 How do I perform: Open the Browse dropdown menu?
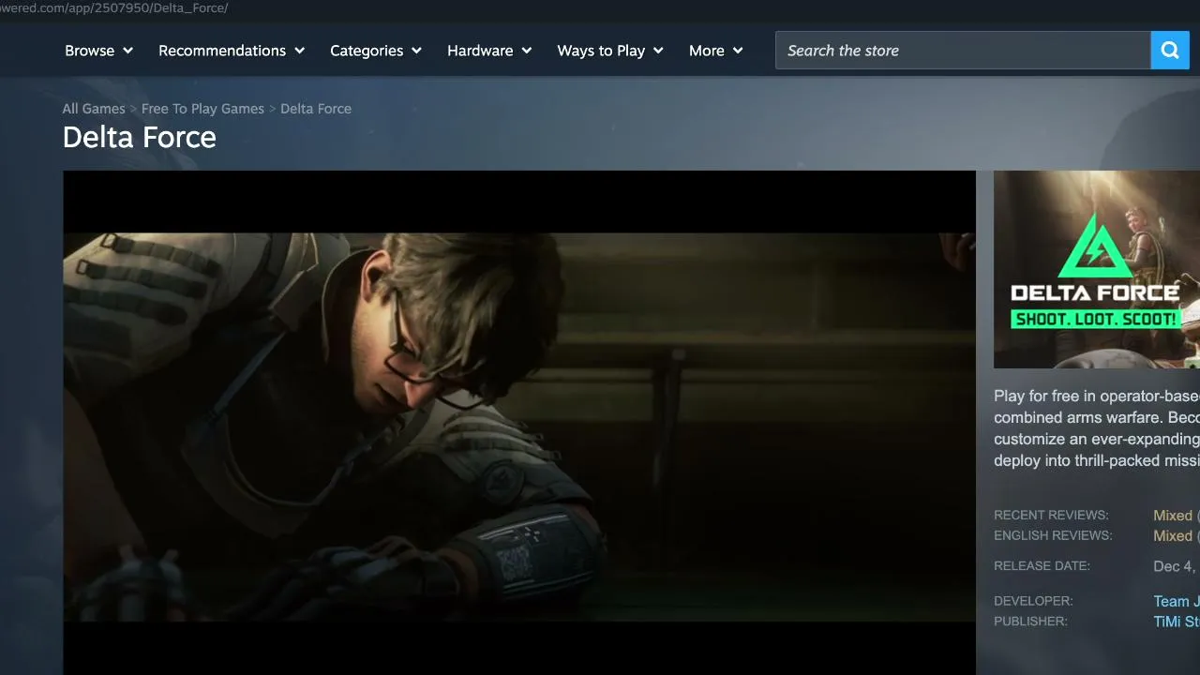point(99,51)
